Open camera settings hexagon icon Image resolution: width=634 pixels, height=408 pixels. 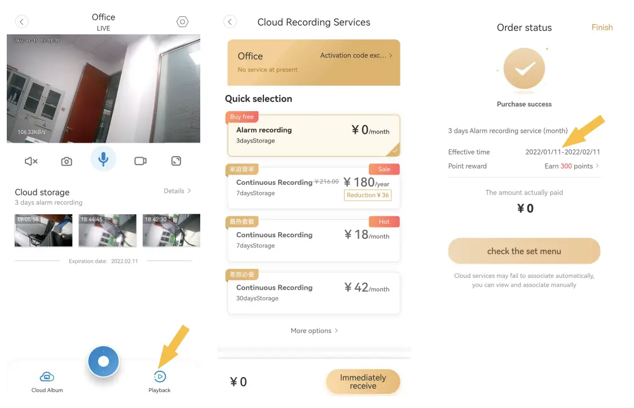pyautogui.click(x=182, y=22)
